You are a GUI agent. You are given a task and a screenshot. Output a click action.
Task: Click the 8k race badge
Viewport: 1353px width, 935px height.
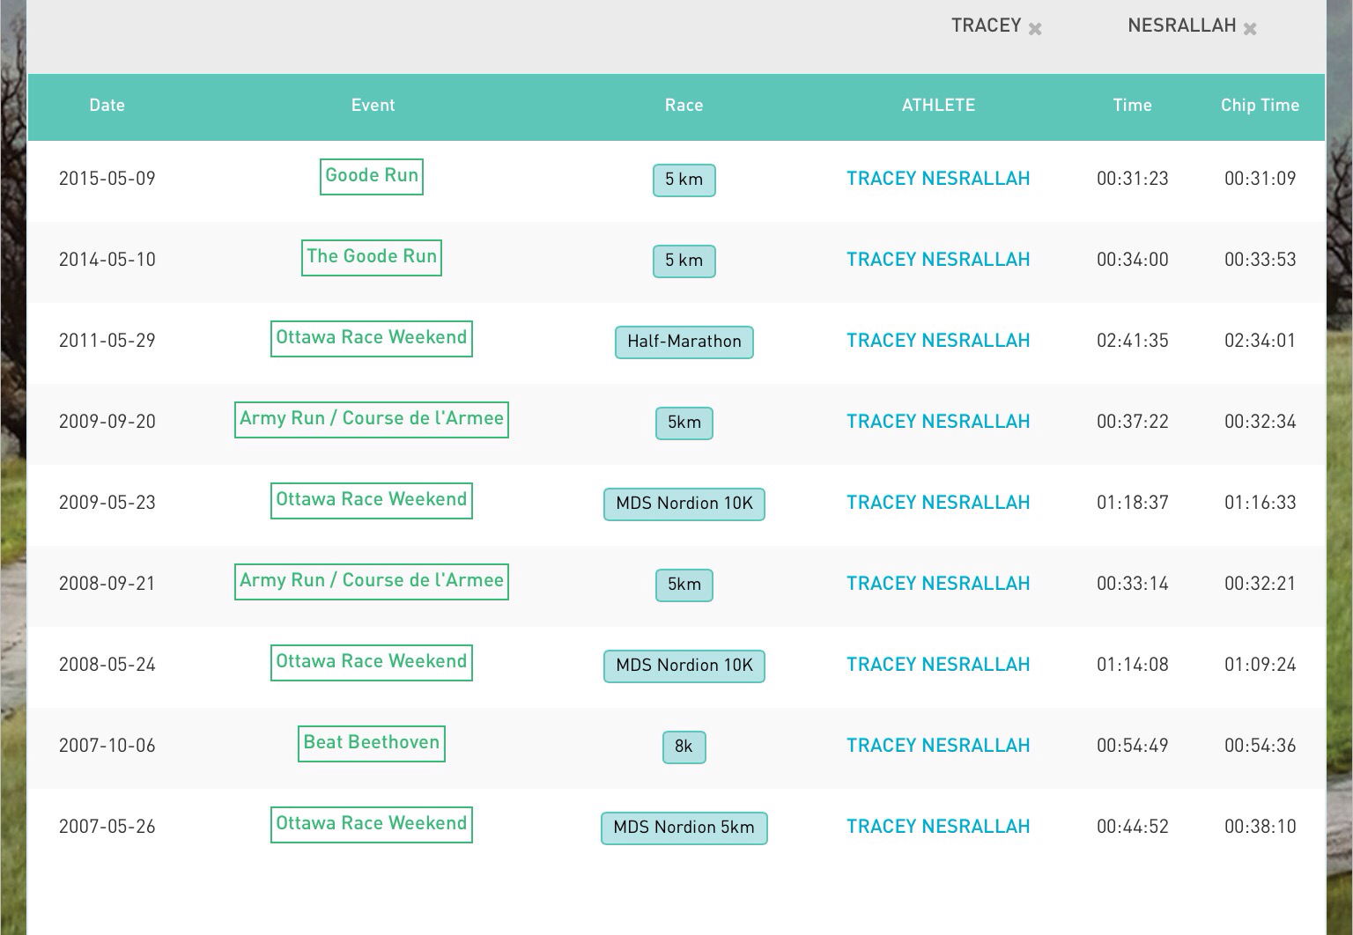(x=684, y=747)
